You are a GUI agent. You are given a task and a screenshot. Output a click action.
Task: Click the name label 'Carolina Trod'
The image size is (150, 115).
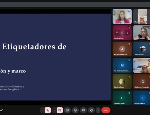pos(118,38)
